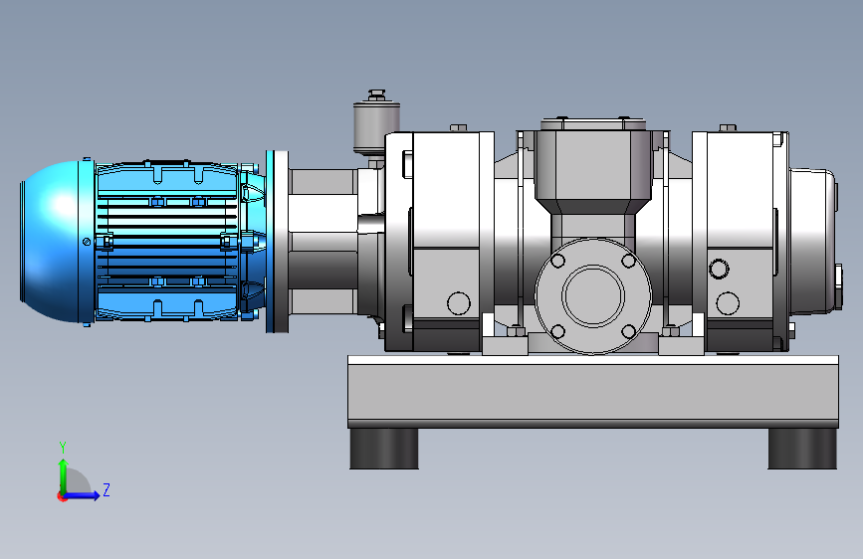This screenshot has height=559, width=863.
Task: Click upper-right bolt hole of front flange
Action: 629,261
